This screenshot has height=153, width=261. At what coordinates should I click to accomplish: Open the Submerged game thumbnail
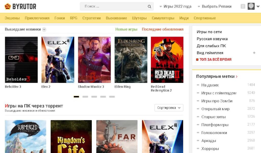(25, 136)
